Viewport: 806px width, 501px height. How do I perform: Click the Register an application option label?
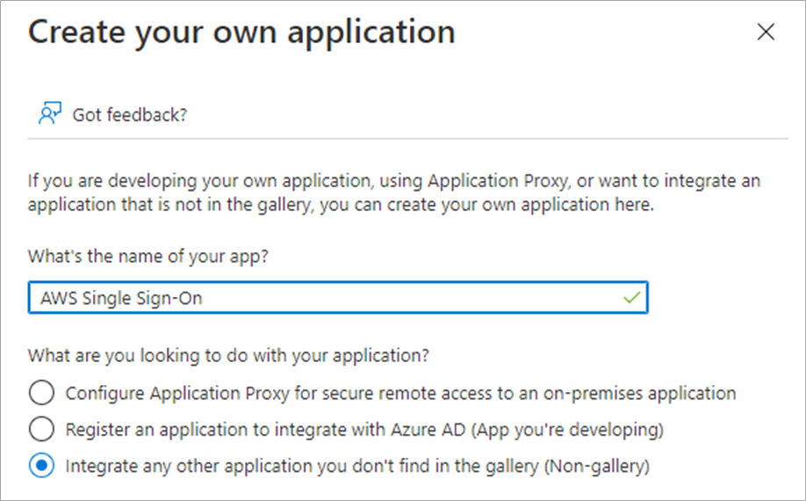click(364, 429)
